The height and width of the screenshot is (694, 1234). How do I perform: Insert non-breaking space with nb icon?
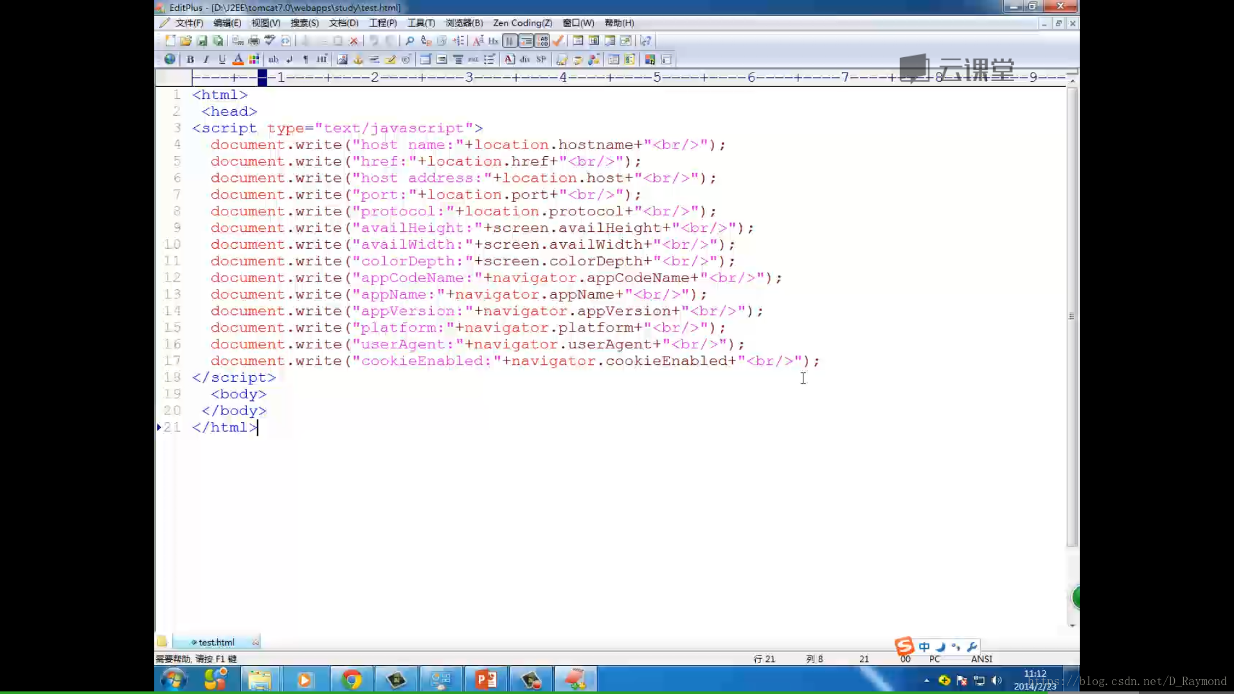(x=273, y=59)
